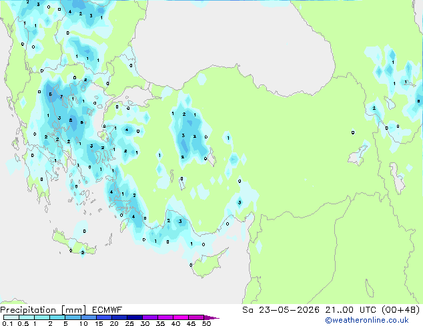The height and width of the screenshot is (326, 423).
Task: Pick the 40–45 mm bright magenta legend swatch
Action: [x=181, y=317]
